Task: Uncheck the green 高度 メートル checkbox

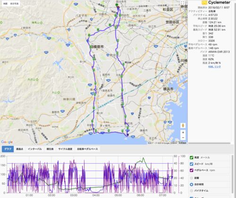Action: (x=192, y=158)
